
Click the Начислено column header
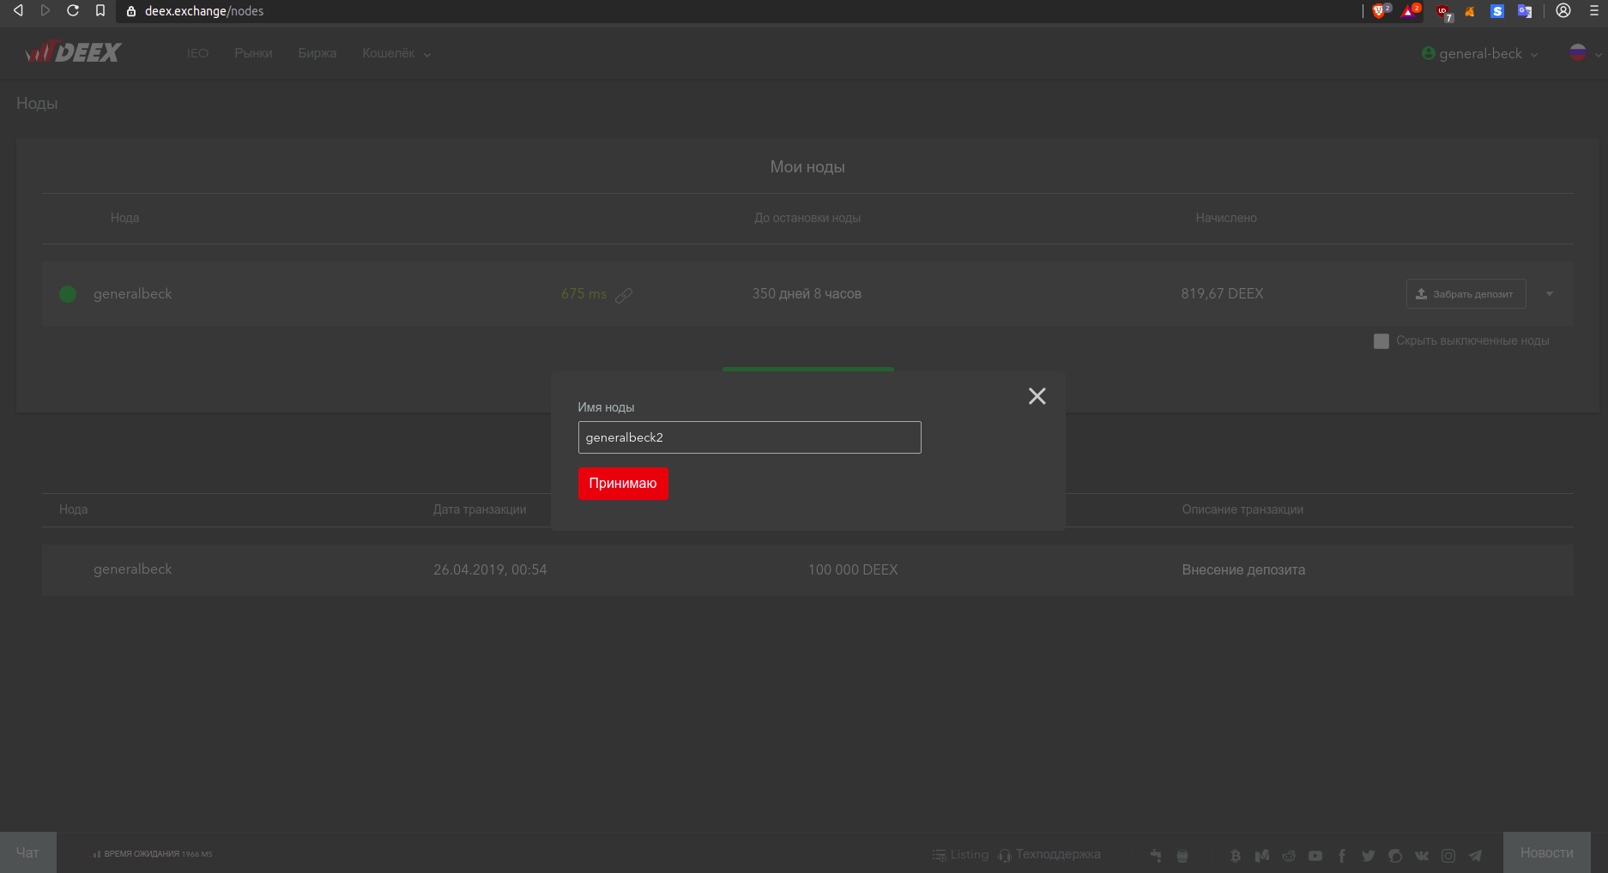(1226, 218)
